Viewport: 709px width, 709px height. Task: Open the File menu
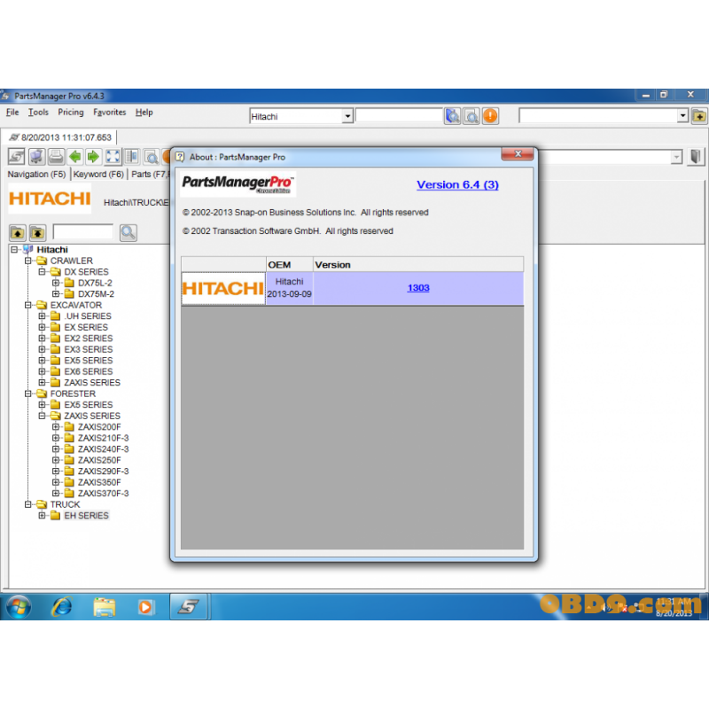pyautogui.click(x=12, y=113)
